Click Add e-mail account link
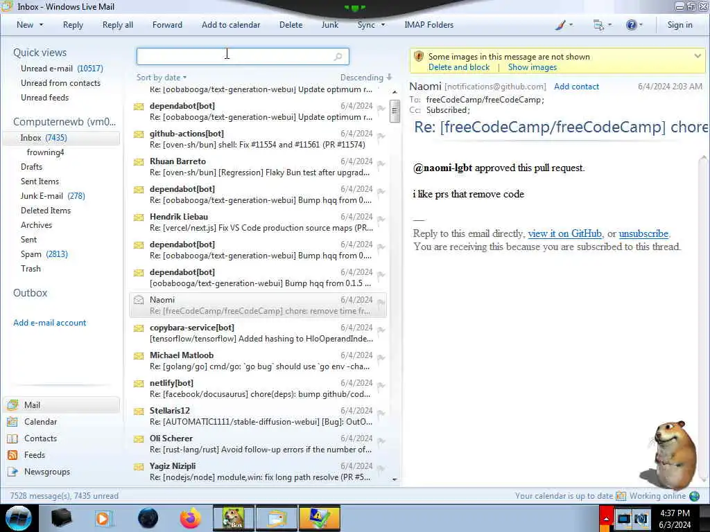Screen dimensions: 710x532 49,323
